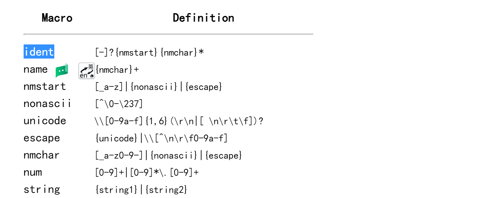Click the escape macro definition text
The height and width of the screenshot is (198, 484).
point(161,138)
